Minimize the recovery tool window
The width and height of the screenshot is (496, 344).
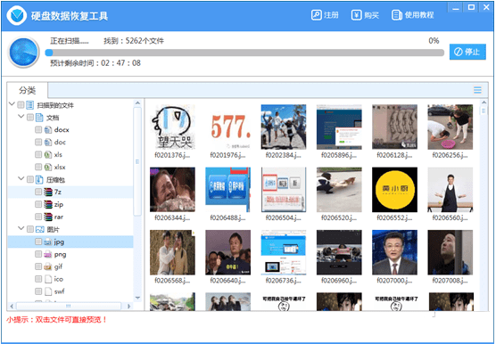[x=456, y=7]
